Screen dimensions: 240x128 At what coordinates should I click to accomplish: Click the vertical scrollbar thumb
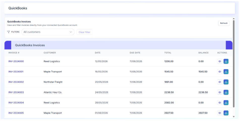coord(234,64)
